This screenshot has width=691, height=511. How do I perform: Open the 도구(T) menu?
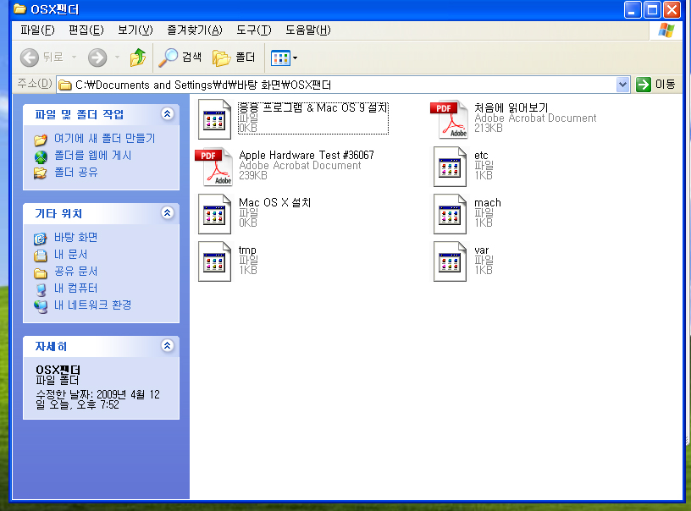pos(253,30)
